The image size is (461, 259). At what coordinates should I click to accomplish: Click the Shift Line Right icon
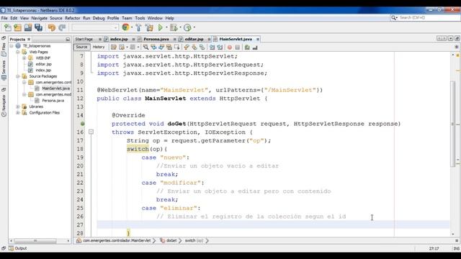(x=220, y=47)
